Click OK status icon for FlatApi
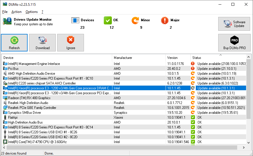Image resolution: width=253 pixels, height=156 pixels. click(x=193, y=117)
